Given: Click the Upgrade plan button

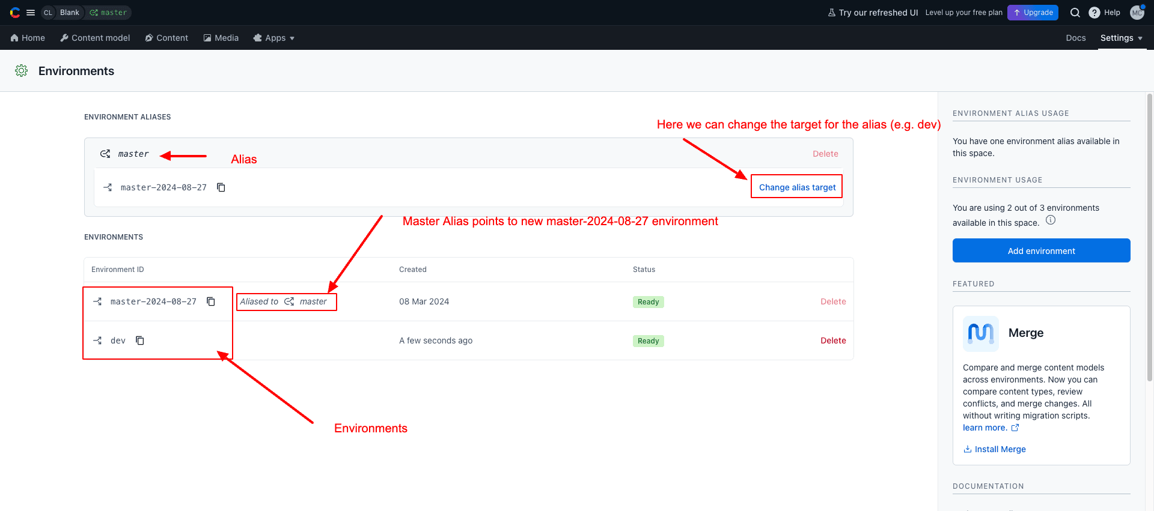Looking at the screenshot, I should [x=1033, y=13].
